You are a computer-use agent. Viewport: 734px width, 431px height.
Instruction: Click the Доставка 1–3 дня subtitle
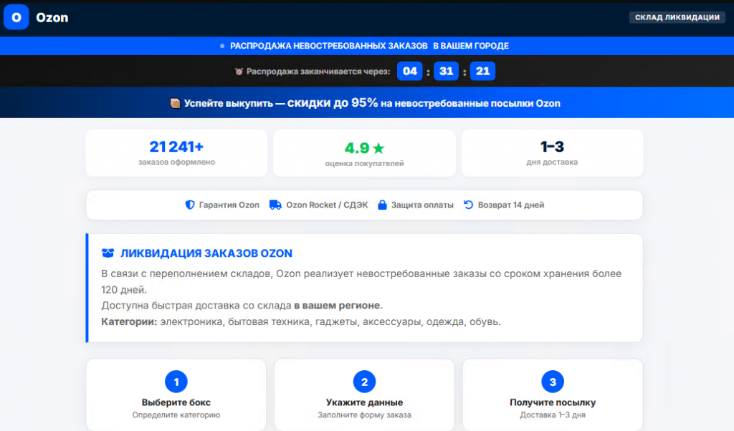pos(553,415)
